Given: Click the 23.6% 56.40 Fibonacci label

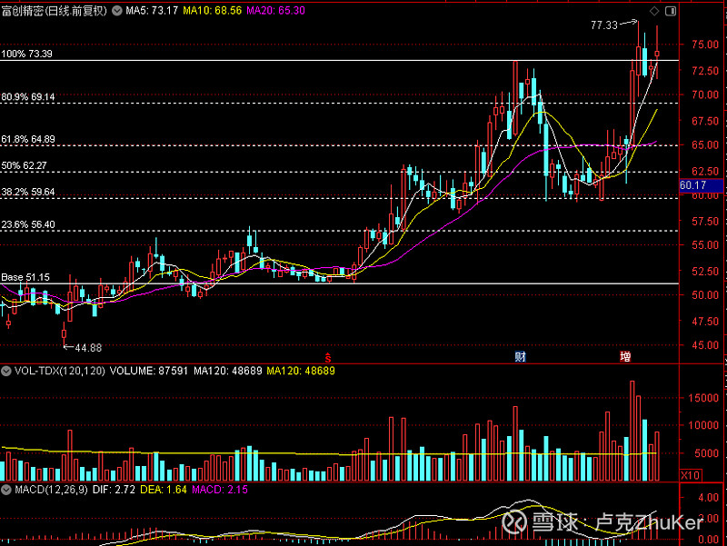Looking at the screenshot, I should click(x=28, y=224).
